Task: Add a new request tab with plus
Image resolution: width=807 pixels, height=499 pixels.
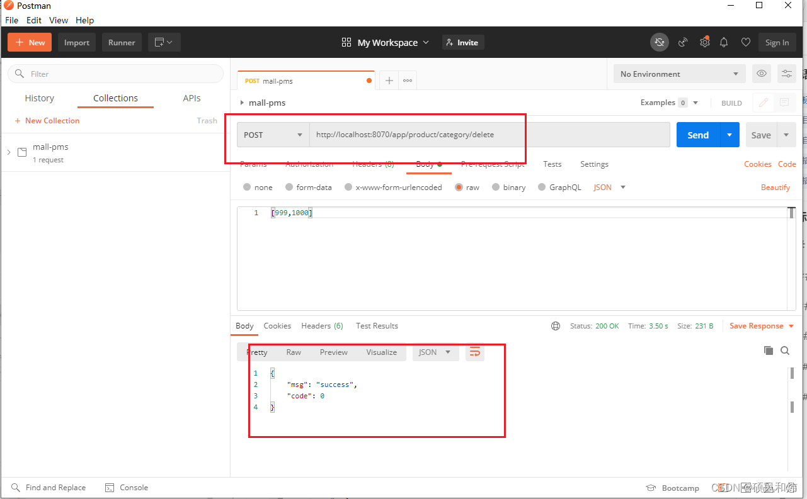Action: pyautogui.click(x=389, y=81)
